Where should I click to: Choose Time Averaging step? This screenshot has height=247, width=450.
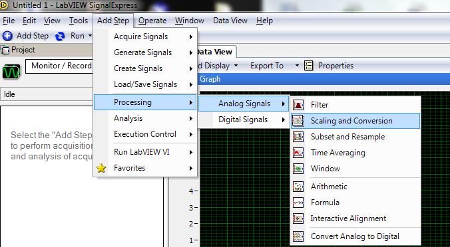(355, 153)
